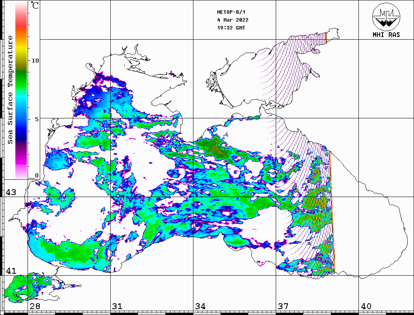
Task: Click the longitude label '40'
Action: (366, 306)
